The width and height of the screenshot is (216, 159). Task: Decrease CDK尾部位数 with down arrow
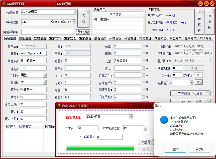(x=145, y=129)
